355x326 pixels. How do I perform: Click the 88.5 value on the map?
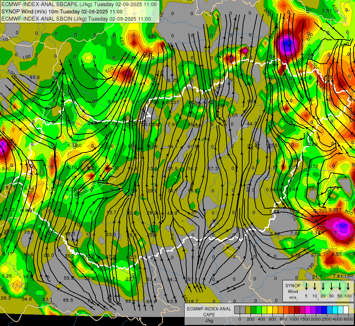tap(68, 300)
